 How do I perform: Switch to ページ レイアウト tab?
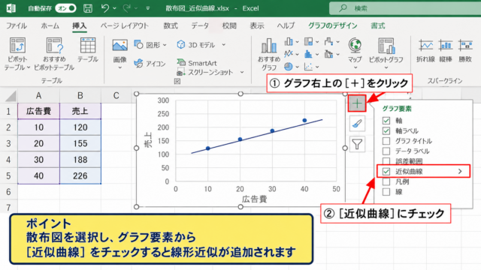coord(125,25)
